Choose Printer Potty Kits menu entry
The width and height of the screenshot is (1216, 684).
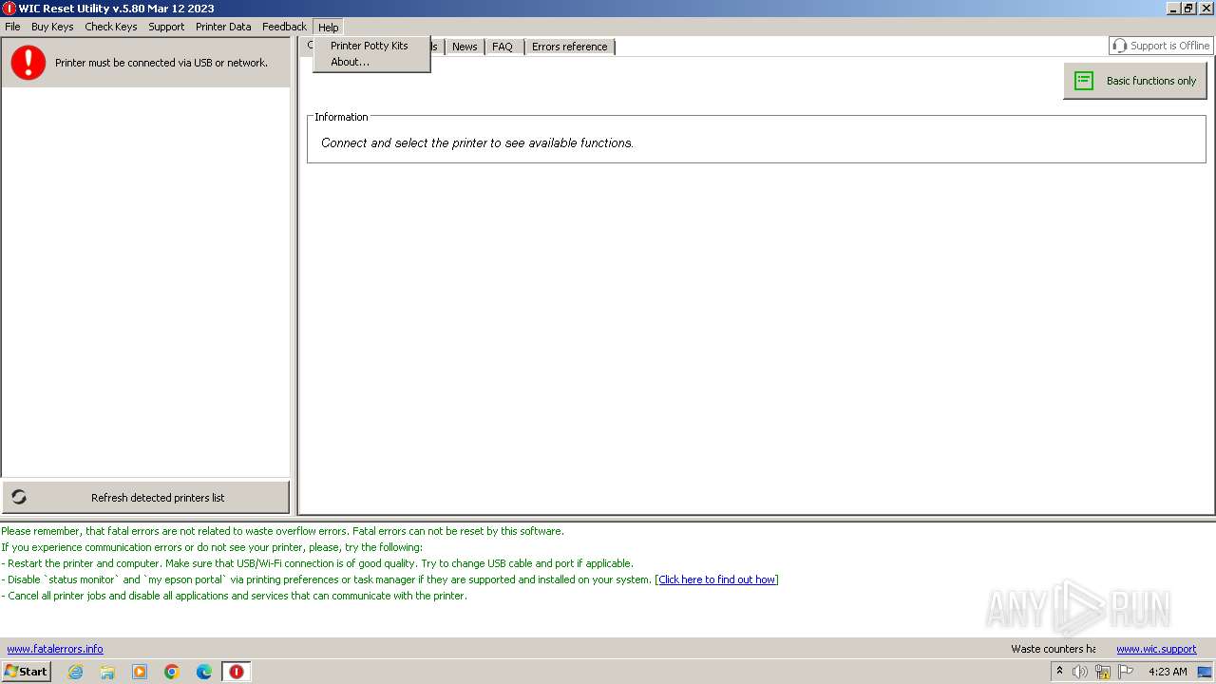[x=370, y=46]
